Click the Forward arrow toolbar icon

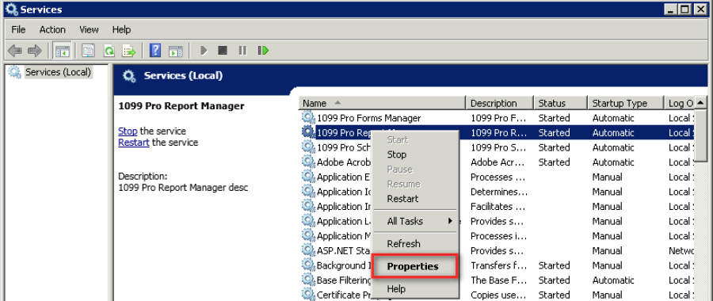(35, 51)
